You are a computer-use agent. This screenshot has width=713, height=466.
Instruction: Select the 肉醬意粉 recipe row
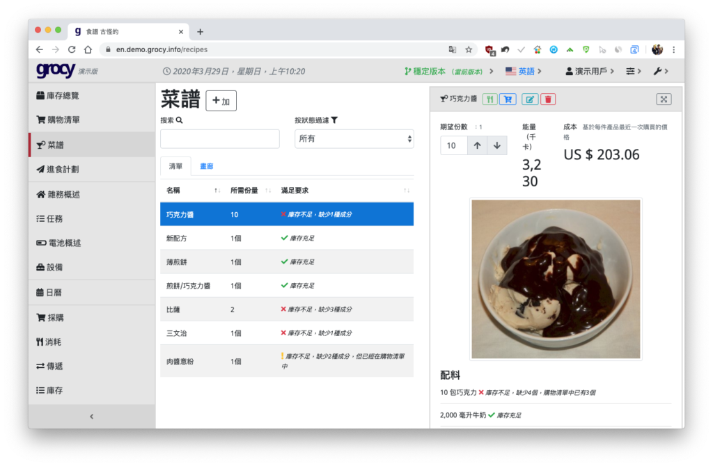pyautogui.click(x=287, y=361)
